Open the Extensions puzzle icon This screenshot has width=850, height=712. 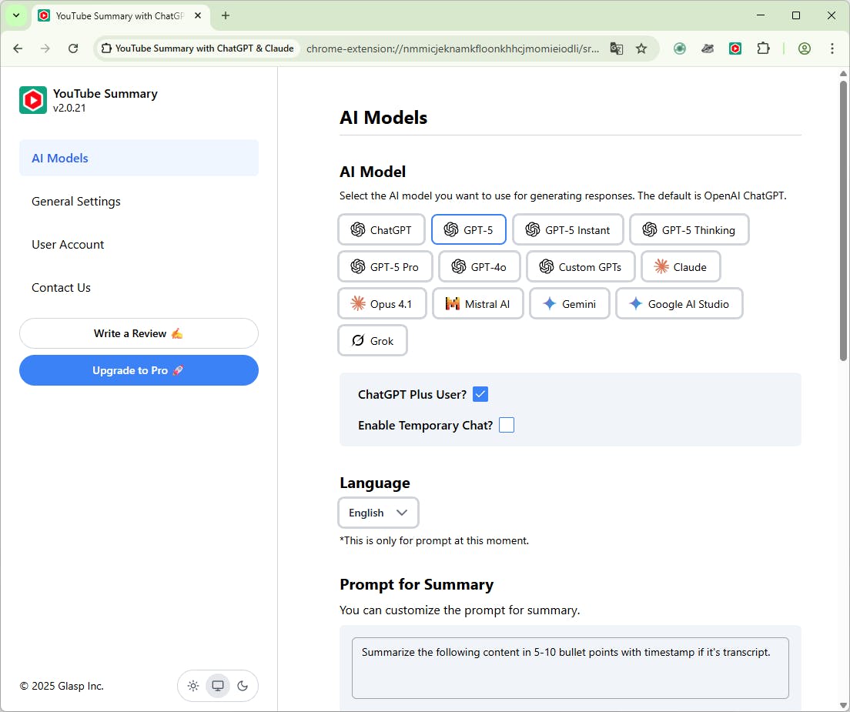(763, 48)
